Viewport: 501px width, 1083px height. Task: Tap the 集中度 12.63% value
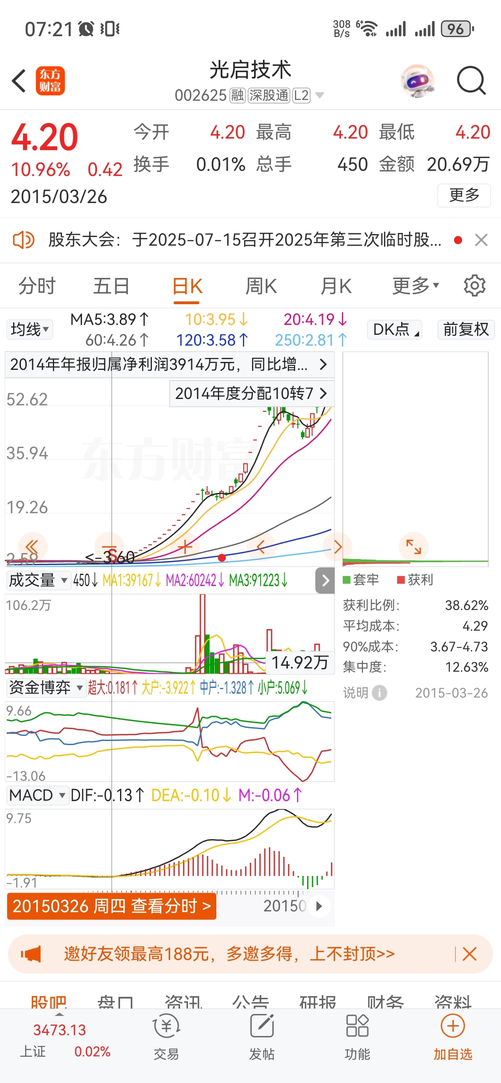[466, 667]
